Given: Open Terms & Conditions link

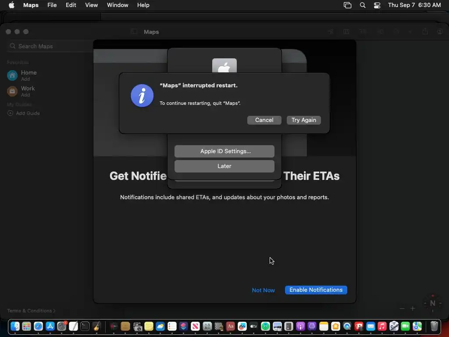Looking at the screenshot, I should click(31, 311).
